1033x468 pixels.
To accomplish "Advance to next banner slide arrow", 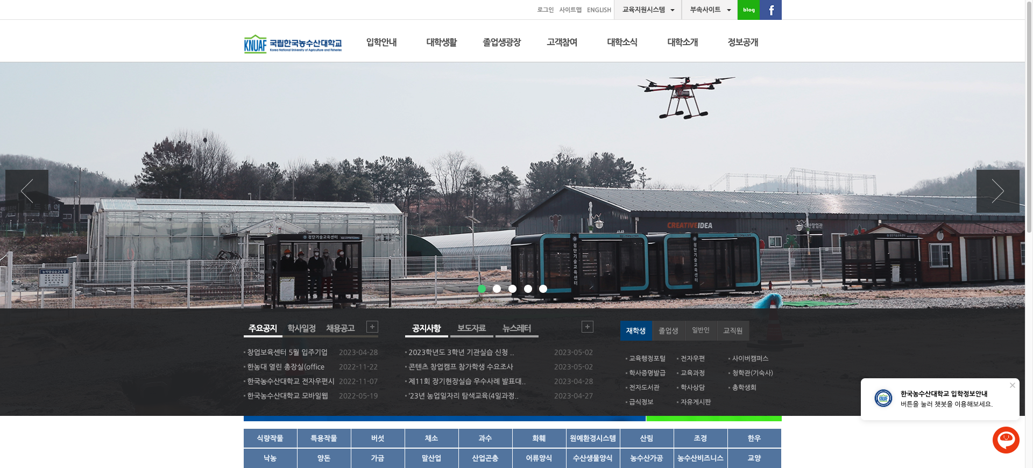I will point(997,191).
